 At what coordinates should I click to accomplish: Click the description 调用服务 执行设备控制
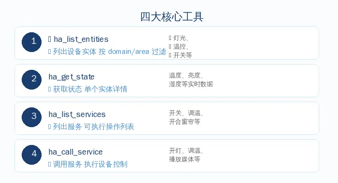[x=90, y=164]
